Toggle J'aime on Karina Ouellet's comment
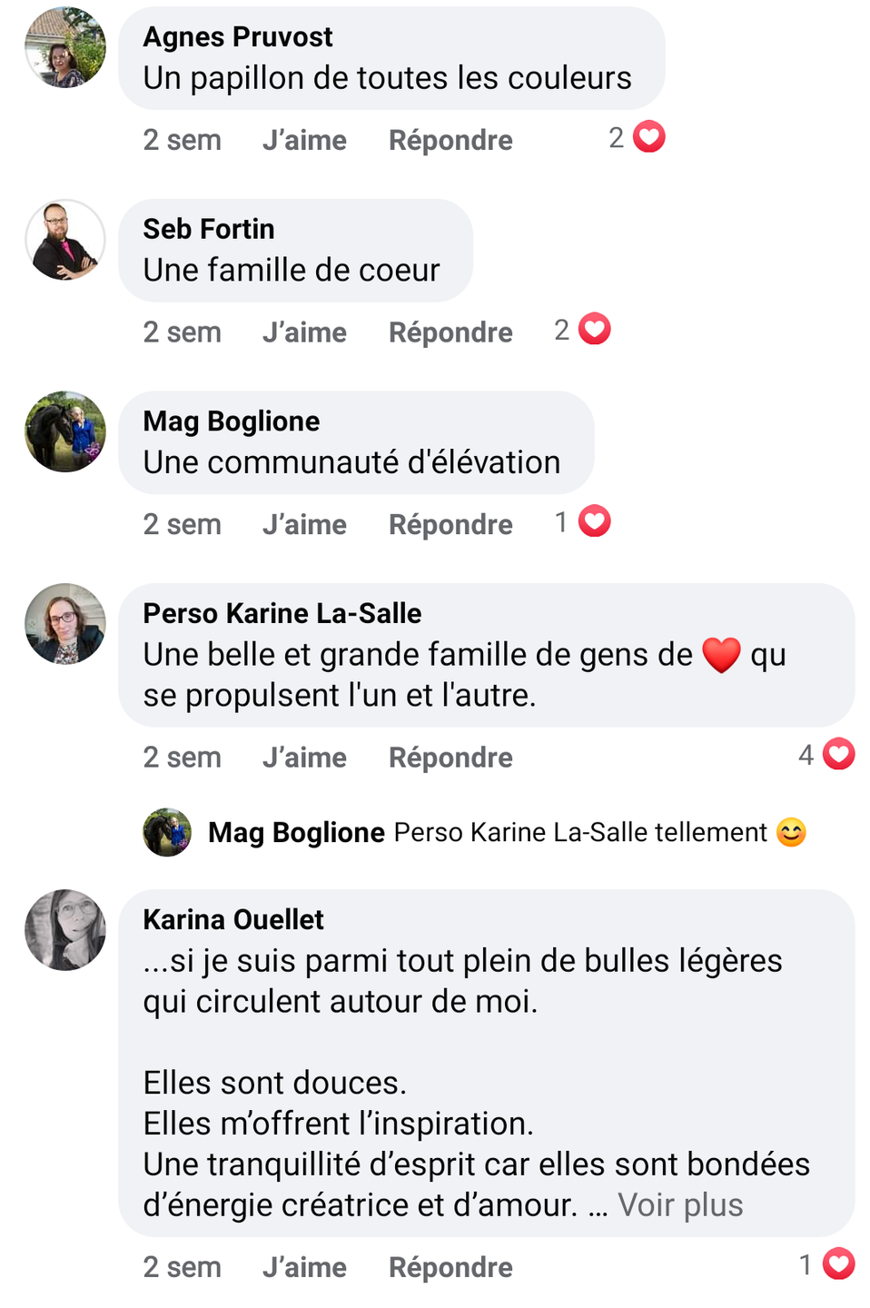 tap(304, 1267)
